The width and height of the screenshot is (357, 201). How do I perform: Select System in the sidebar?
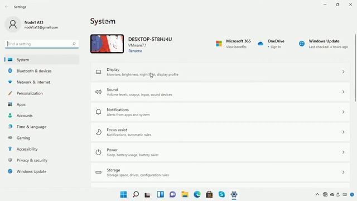[42, 60]
